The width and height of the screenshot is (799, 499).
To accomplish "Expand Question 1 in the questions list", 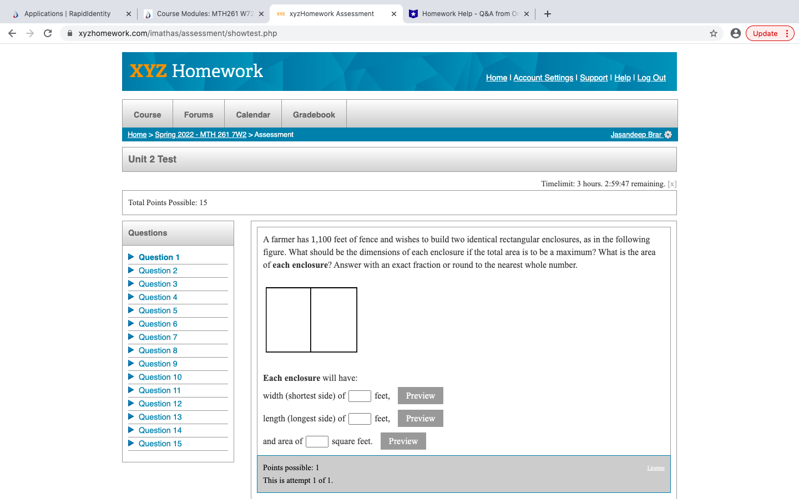I will click(160, 257).
